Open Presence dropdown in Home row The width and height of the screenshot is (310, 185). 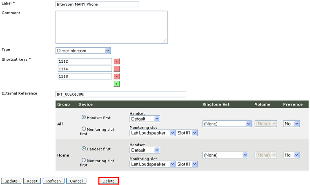[291, 155]
